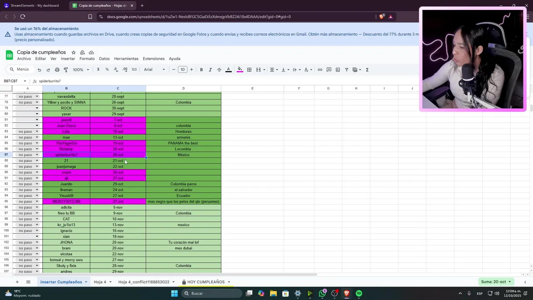The height and width of the screenshot is (300, 533).
Task: Bookmark this page in the address bar
Action: point(90,17)
